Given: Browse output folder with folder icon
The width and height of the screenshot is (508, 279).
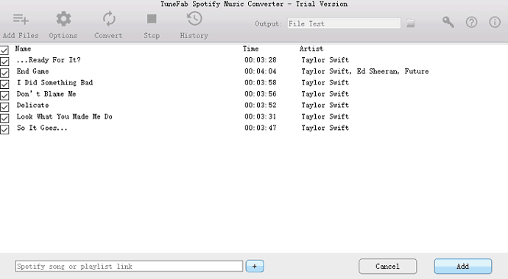Looking at the screenshot, I should 411,23.
